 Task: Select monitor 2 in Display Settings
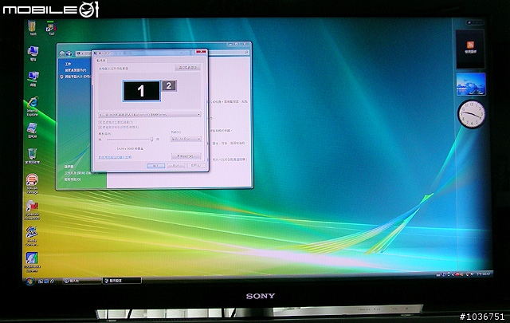pos(169,85)
